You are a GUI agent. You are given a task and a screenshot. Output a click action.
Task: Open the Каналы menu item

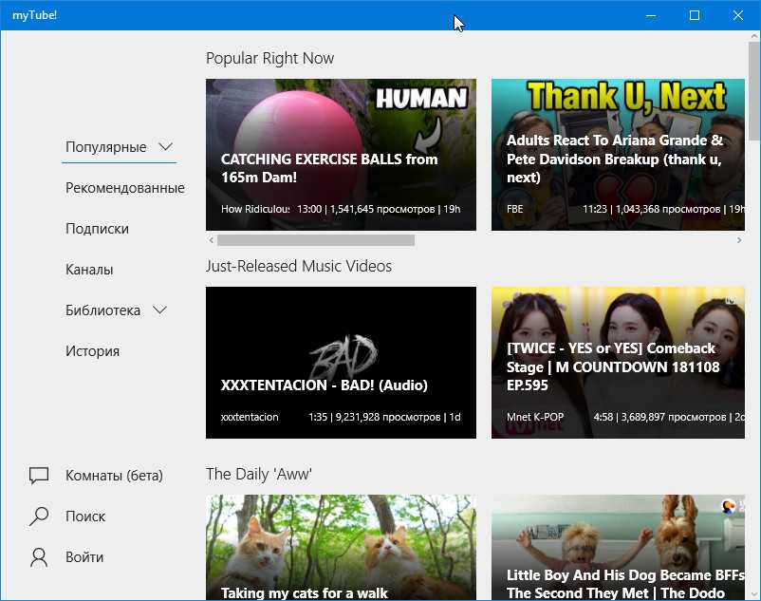coord(89,270)
